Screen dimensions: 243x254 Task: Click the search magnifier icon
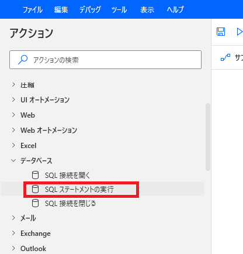tap(23, 60)
